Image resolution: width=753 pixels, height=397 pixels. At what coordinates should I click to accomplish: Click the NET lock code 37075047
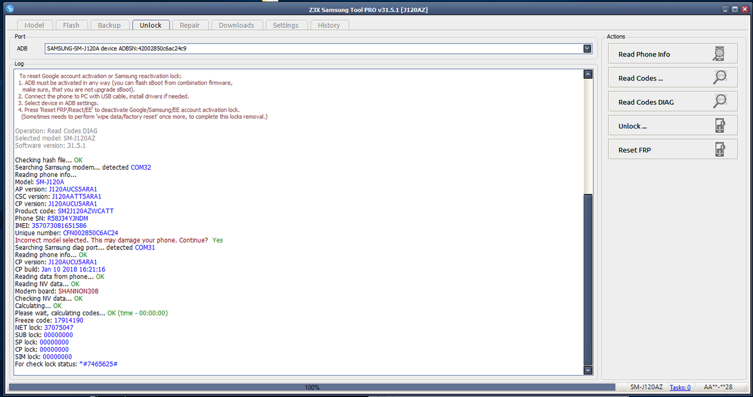(59, 328)
